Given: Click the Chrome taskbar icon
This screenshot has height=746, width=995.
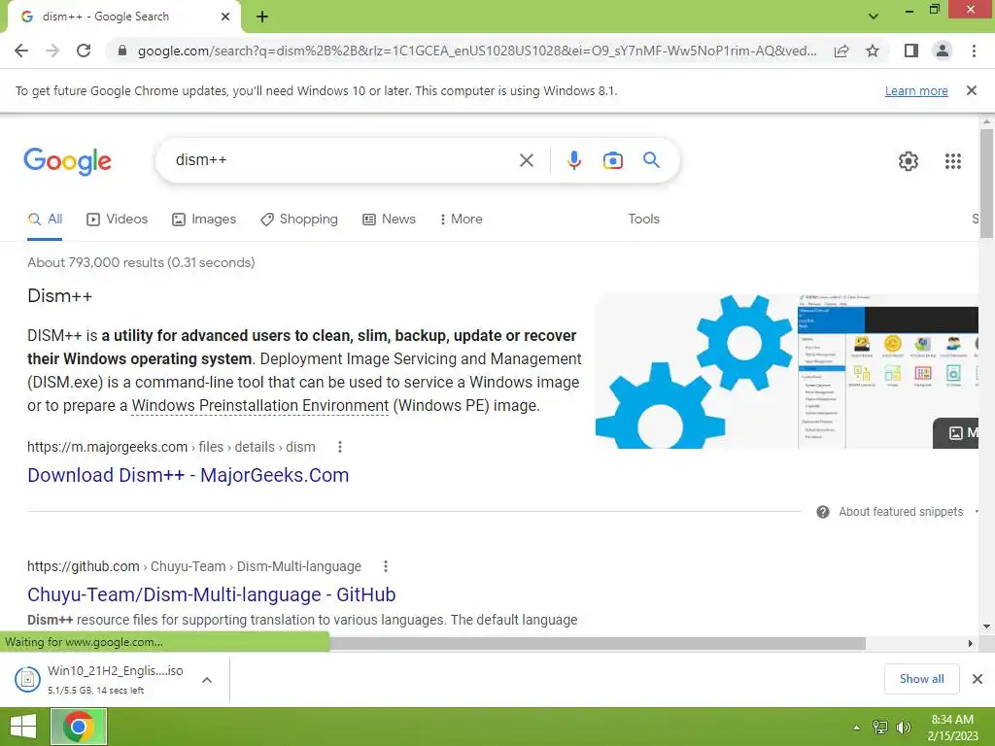Looking at the screenshot, I should (79, 727).
